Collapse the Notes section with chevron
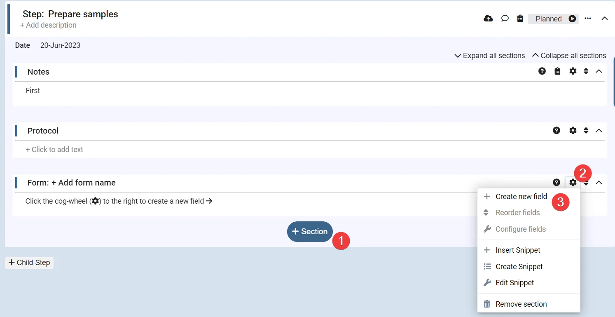 click(599, 71)
